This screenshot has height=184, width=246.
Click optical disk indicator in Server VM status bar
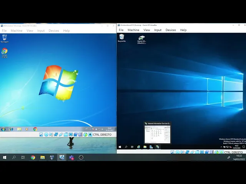coord(178,152)
